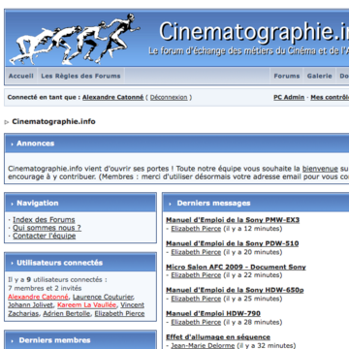Image resolution: width=349 pixels, height=349 pixels.
Task: Collapse the Utilisateurs connectés panel arrow
Action: [x=12, y=264]
